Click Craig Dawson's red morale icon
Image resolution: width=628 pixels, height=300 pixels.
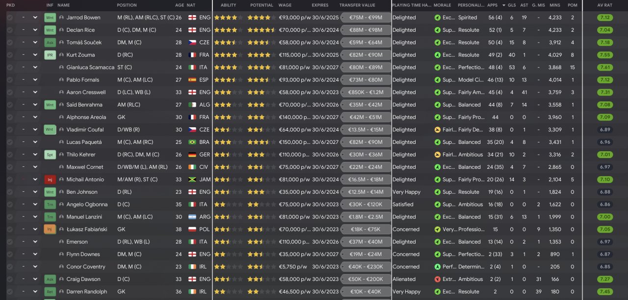[437, 279]
